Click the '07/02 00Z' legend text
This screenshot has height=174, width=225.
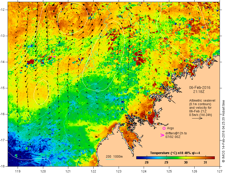173,137
